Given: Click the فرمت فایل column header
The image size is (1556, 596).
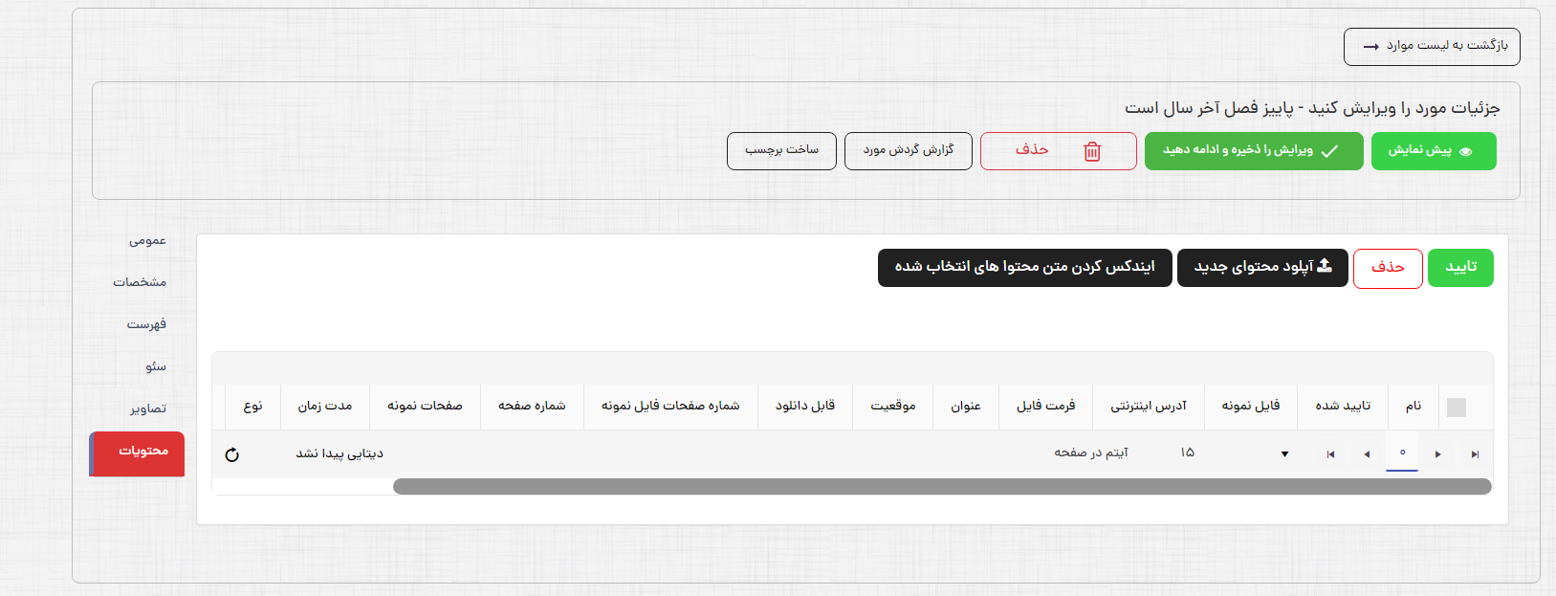Looking at the screenshot, I should tap(1045, 406).
